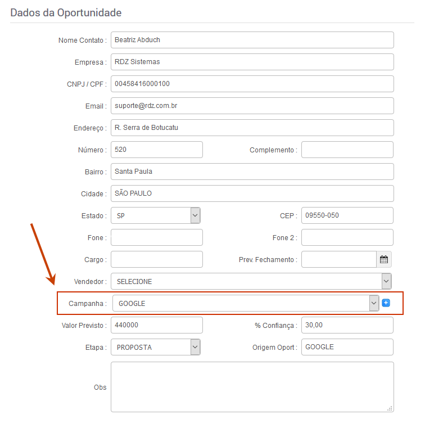This screenshot has width=425, height=428.
Task: Click the Nome Contato field with Beatriz Abduch
Action: (x=252, y=40)
